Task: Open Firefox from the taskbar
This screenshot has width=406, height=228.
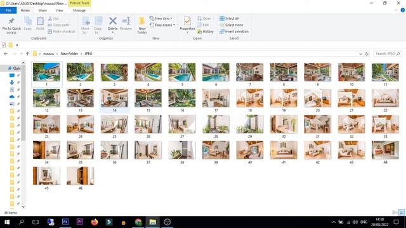Action: pos(95,222)
